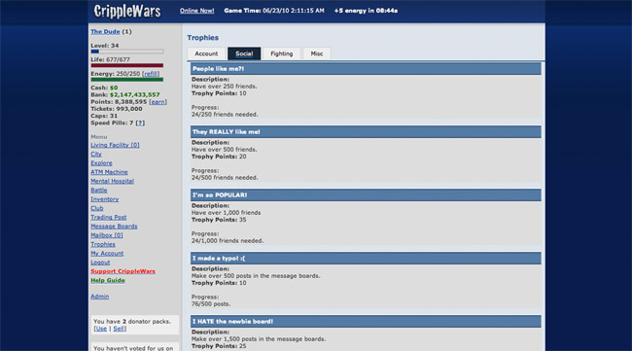Viewport: 632px width, 351px height.
Task: Click the bank balance $2,147,433,557
Action: point(134,94)
